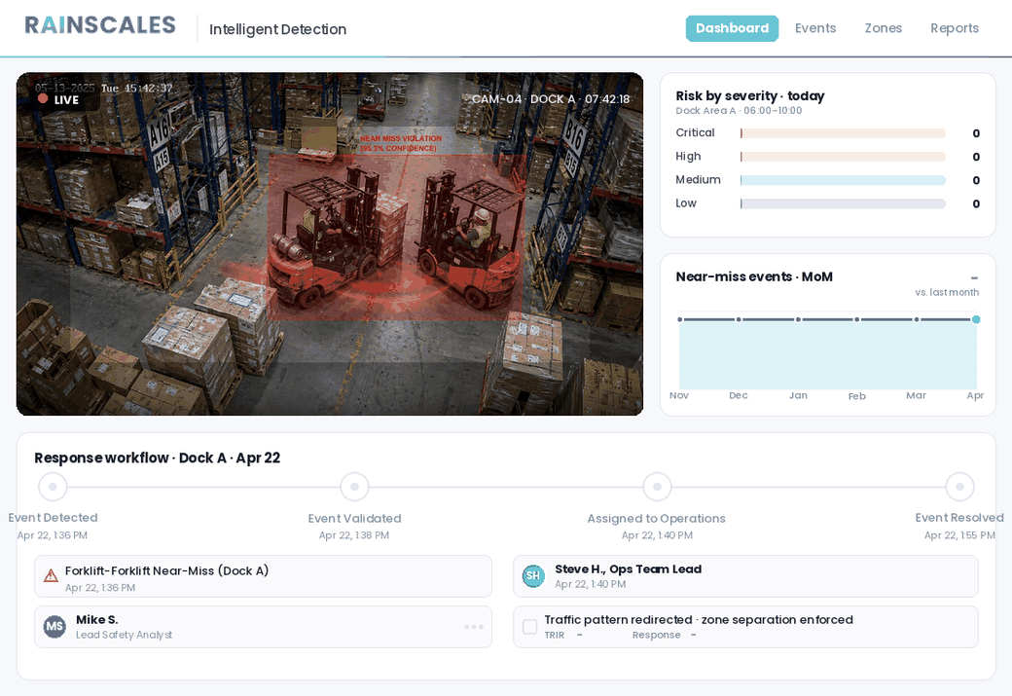
Task: Click the Critical severity bar
Action: 843,133
